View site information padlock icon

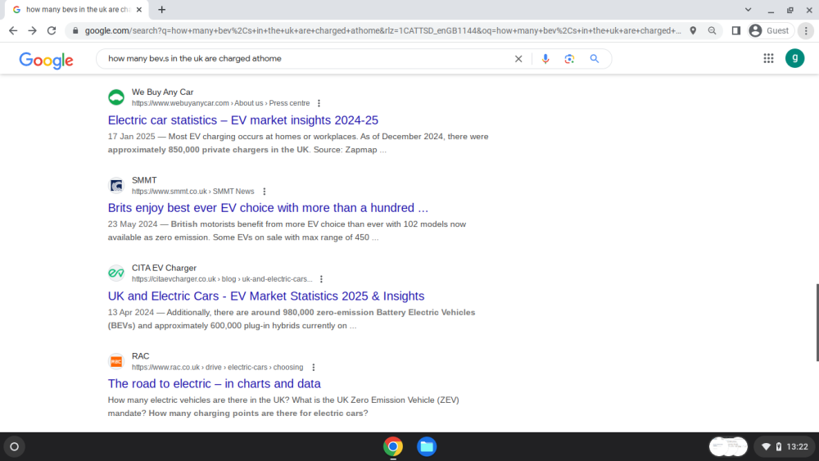click(75, 31)
